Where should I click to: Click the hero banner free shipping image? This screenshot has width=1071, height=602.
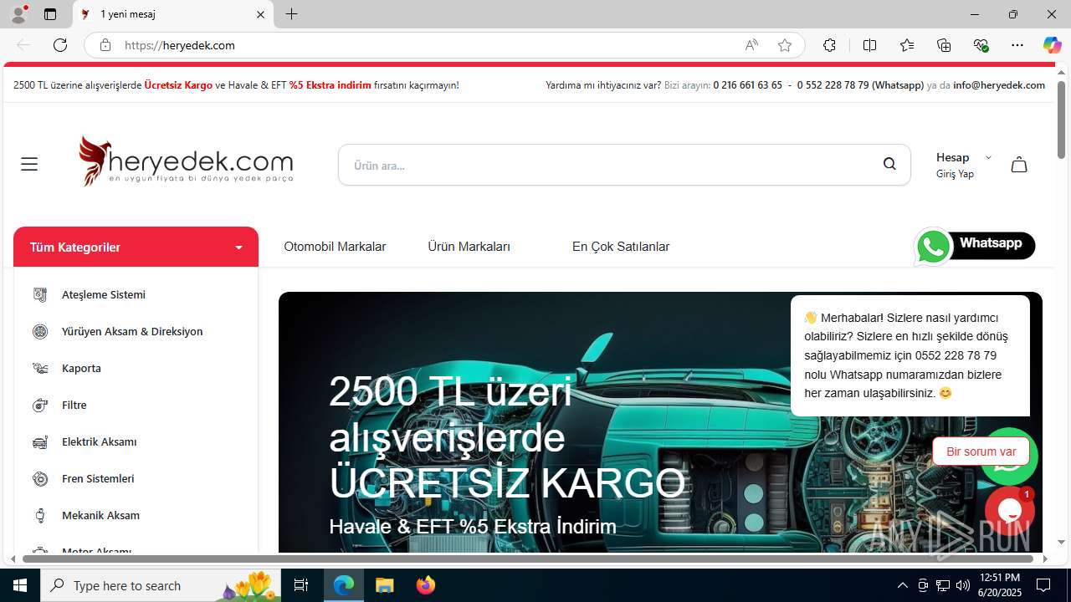click(660, 422)
